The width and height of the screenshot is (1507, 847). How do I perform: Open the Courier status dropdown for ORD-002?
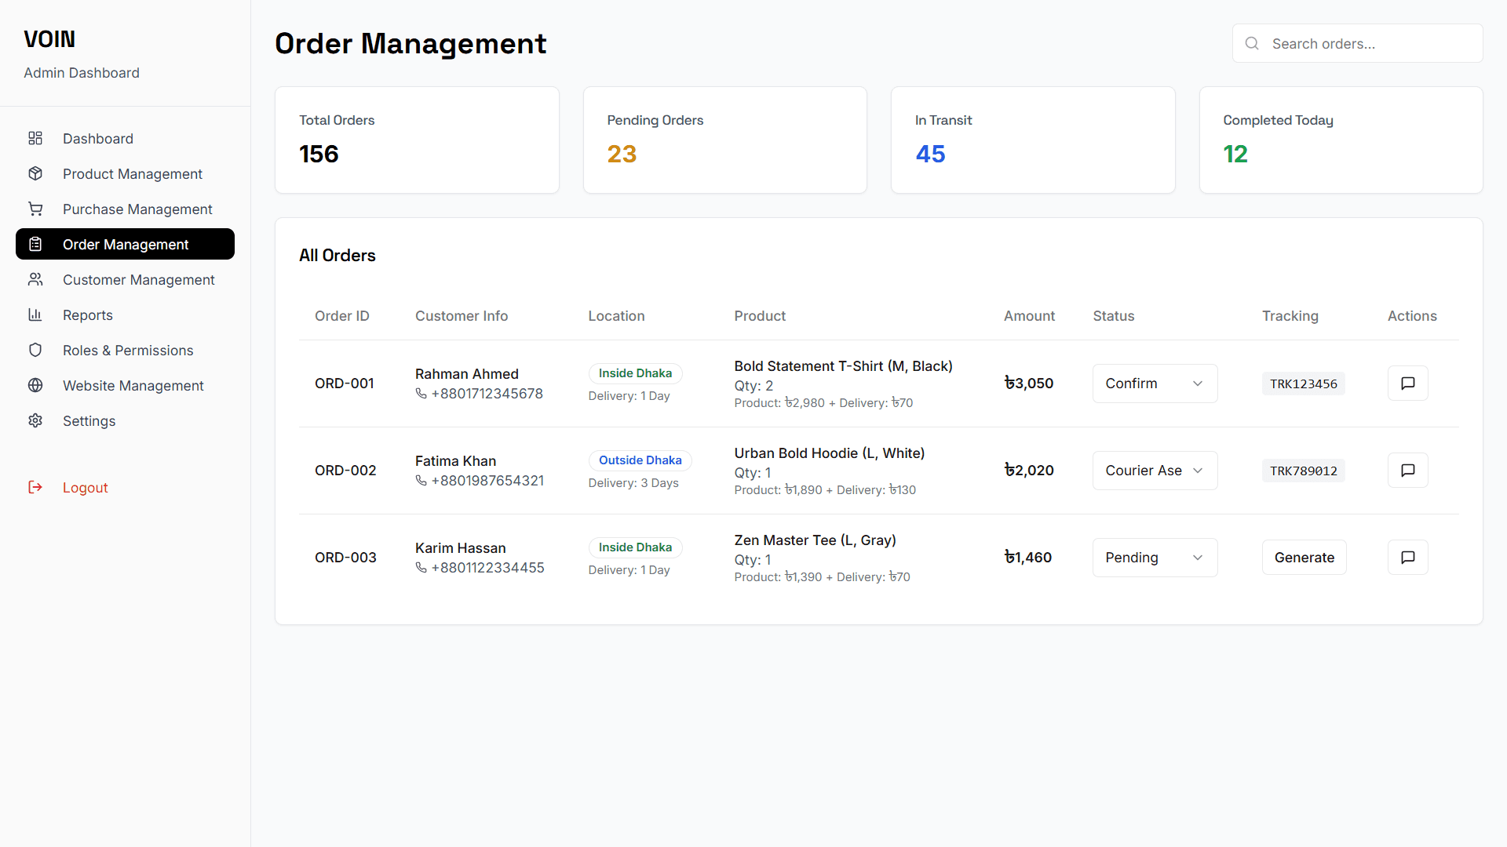coord(1155,471)
